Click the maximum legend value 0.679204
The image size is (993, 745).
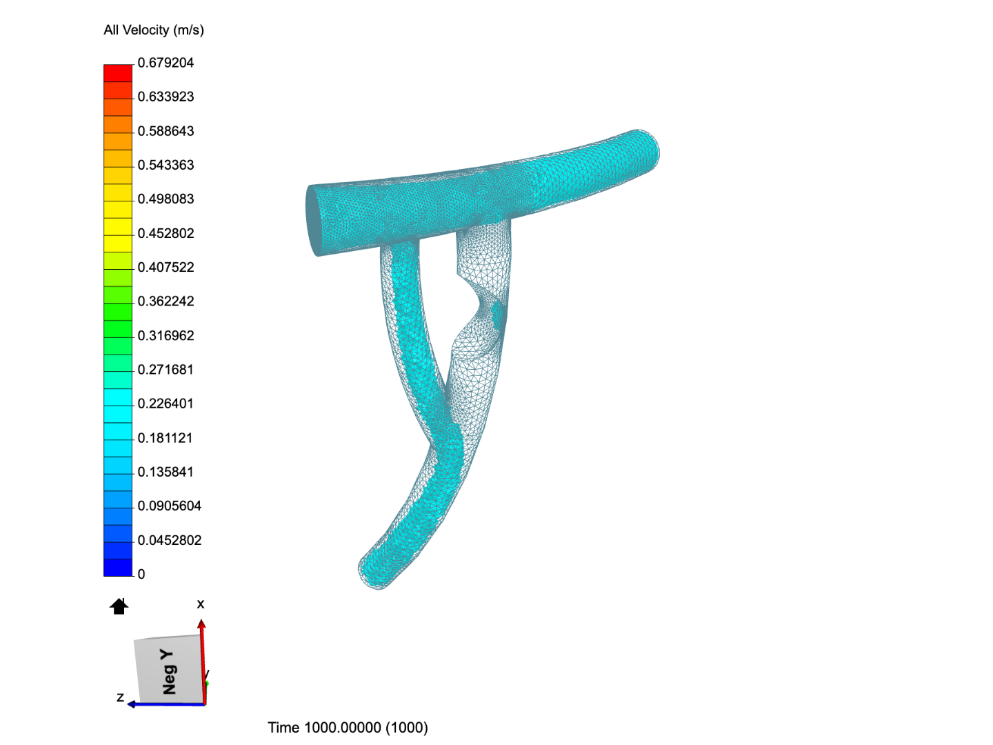165,63
